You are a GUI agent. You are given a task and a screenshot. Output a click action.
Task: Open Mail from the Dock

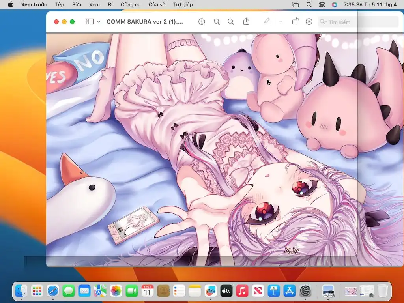[84, 291]
